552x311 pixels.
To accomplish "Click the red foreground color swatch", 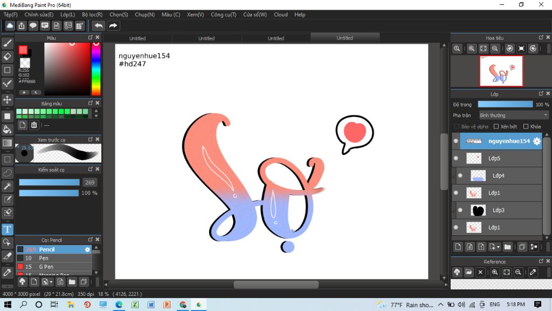I will [23, 50].
